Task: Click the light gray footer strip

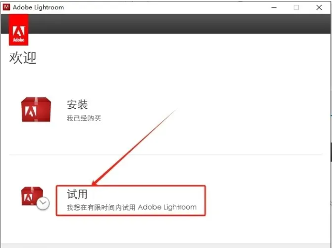Action: click(166, 246)
